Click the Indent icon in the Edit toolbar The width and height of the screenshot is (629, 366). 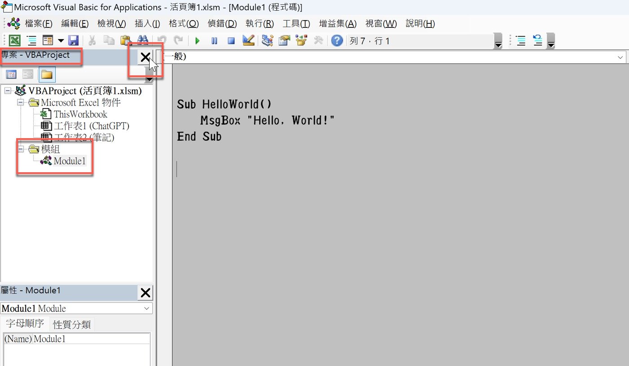521,41
